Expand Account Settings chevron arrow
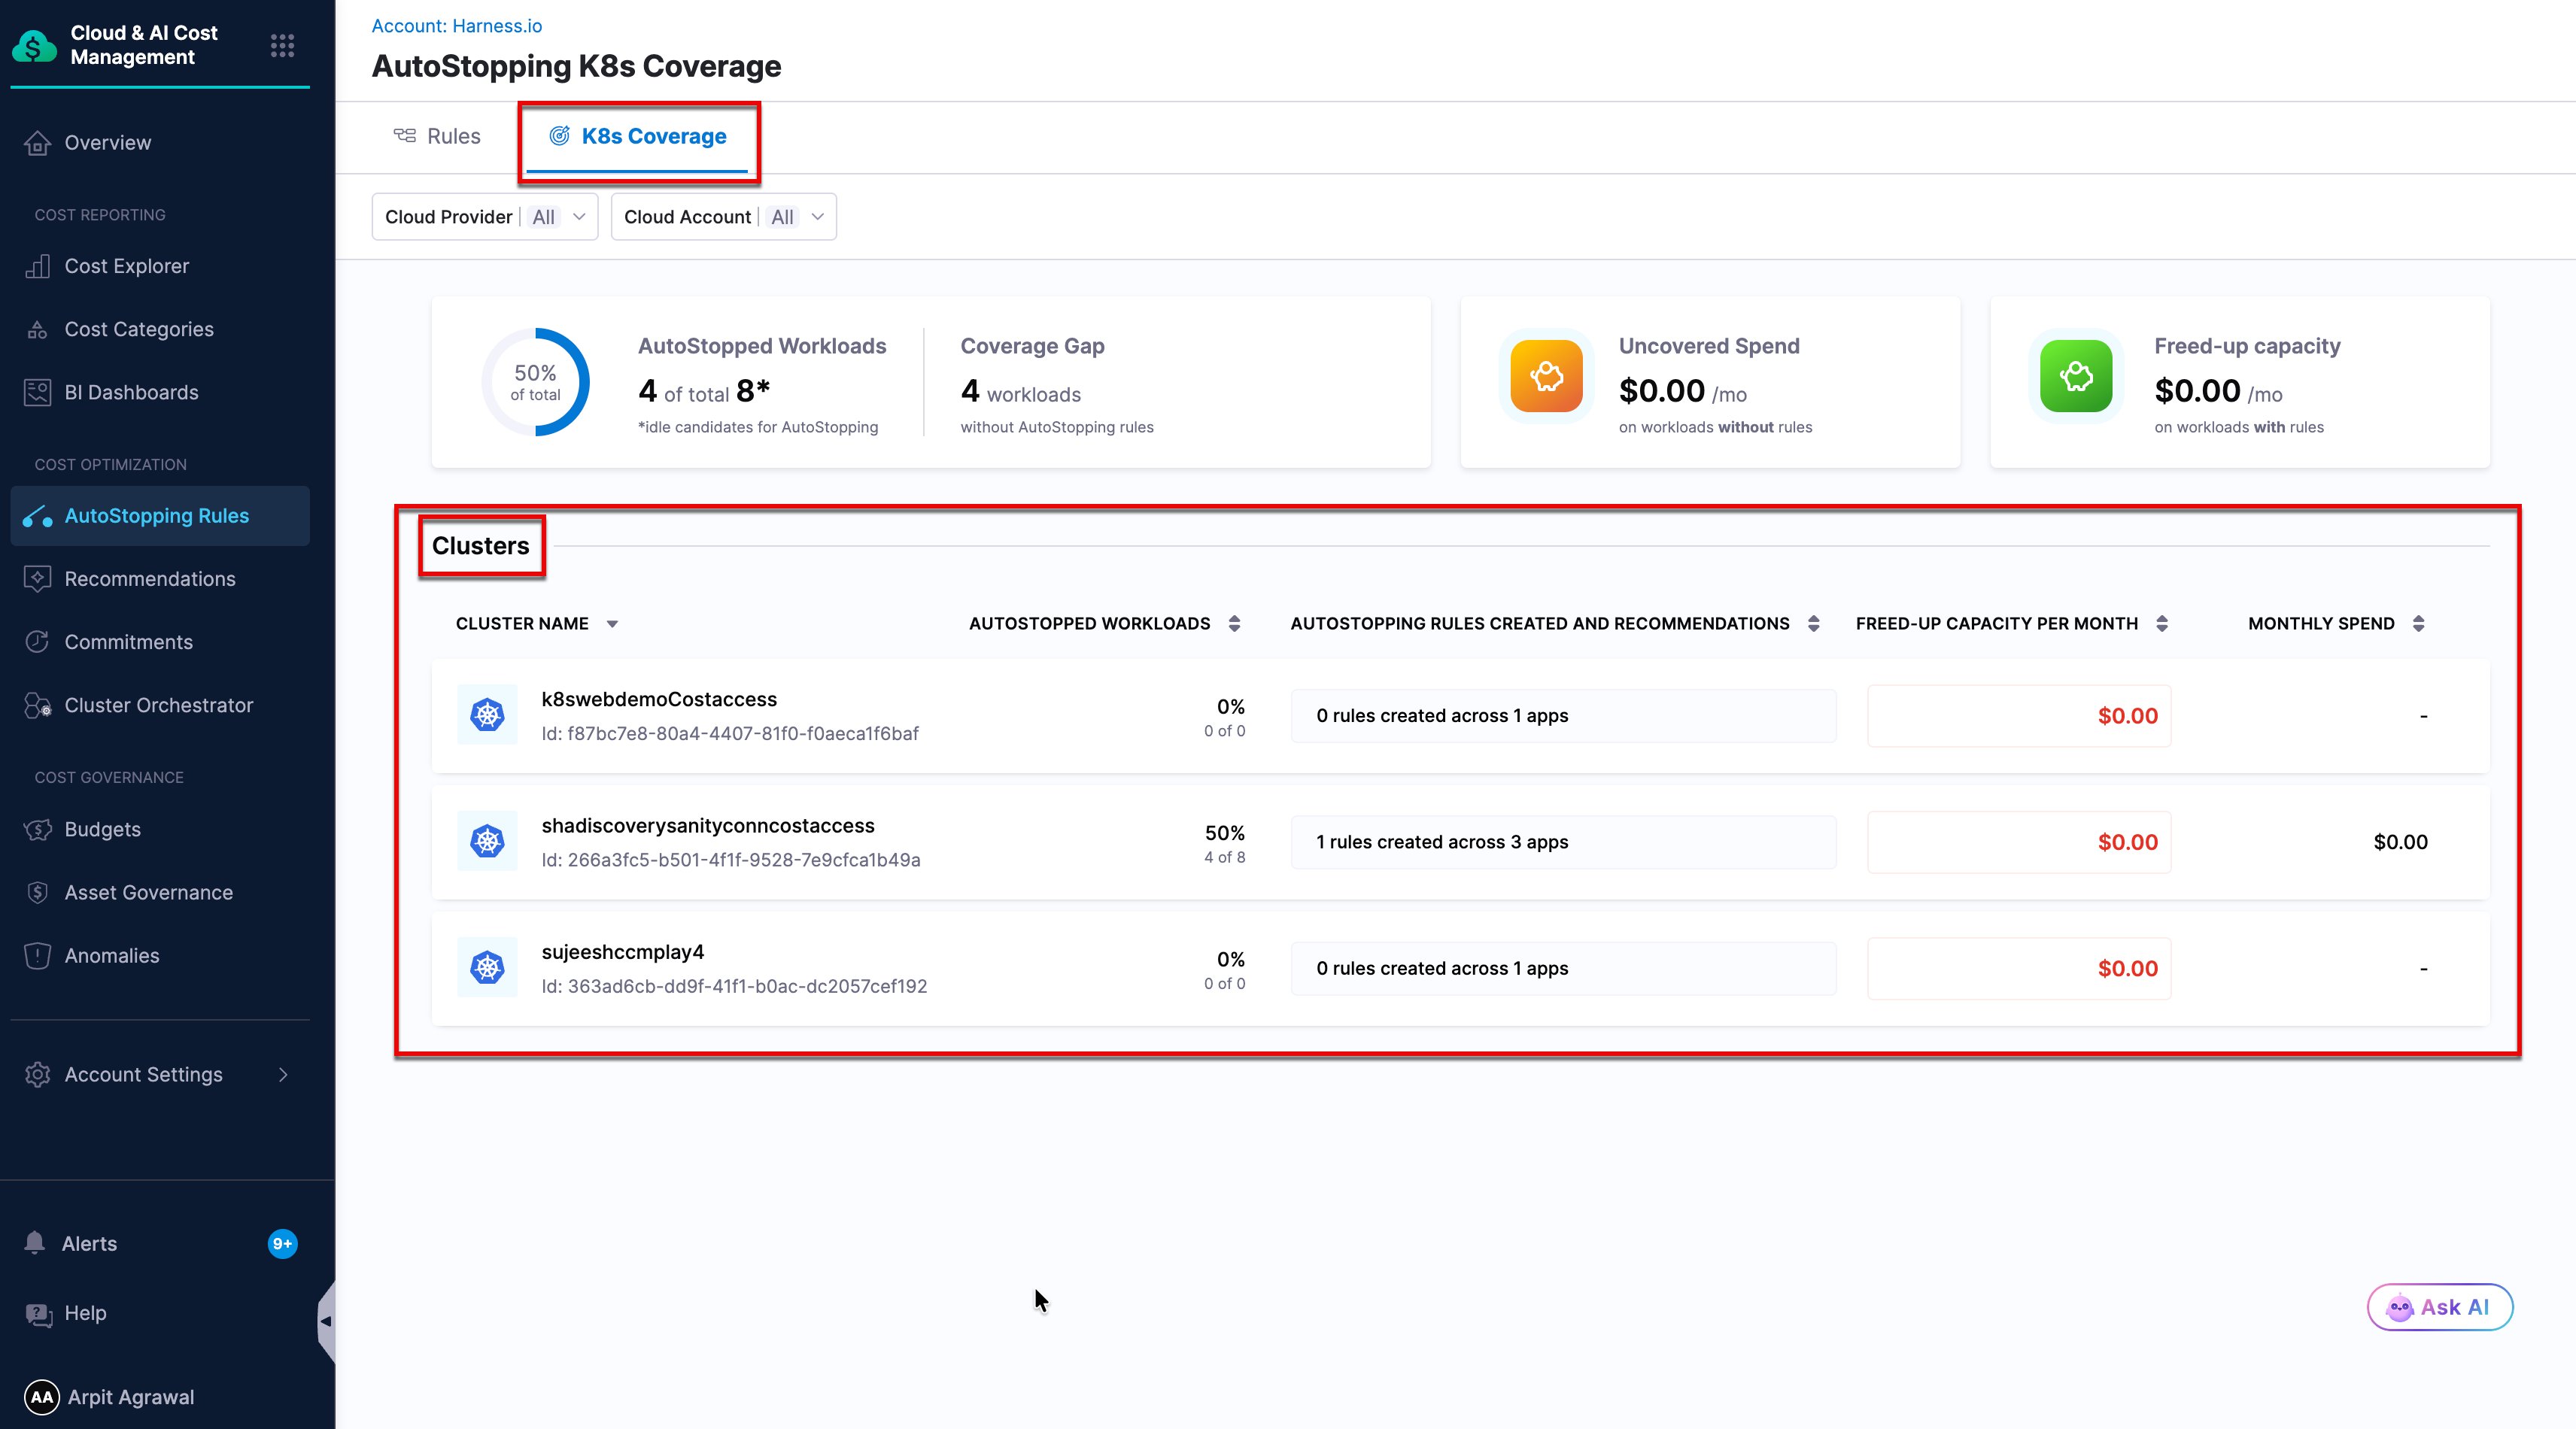 284,1074
